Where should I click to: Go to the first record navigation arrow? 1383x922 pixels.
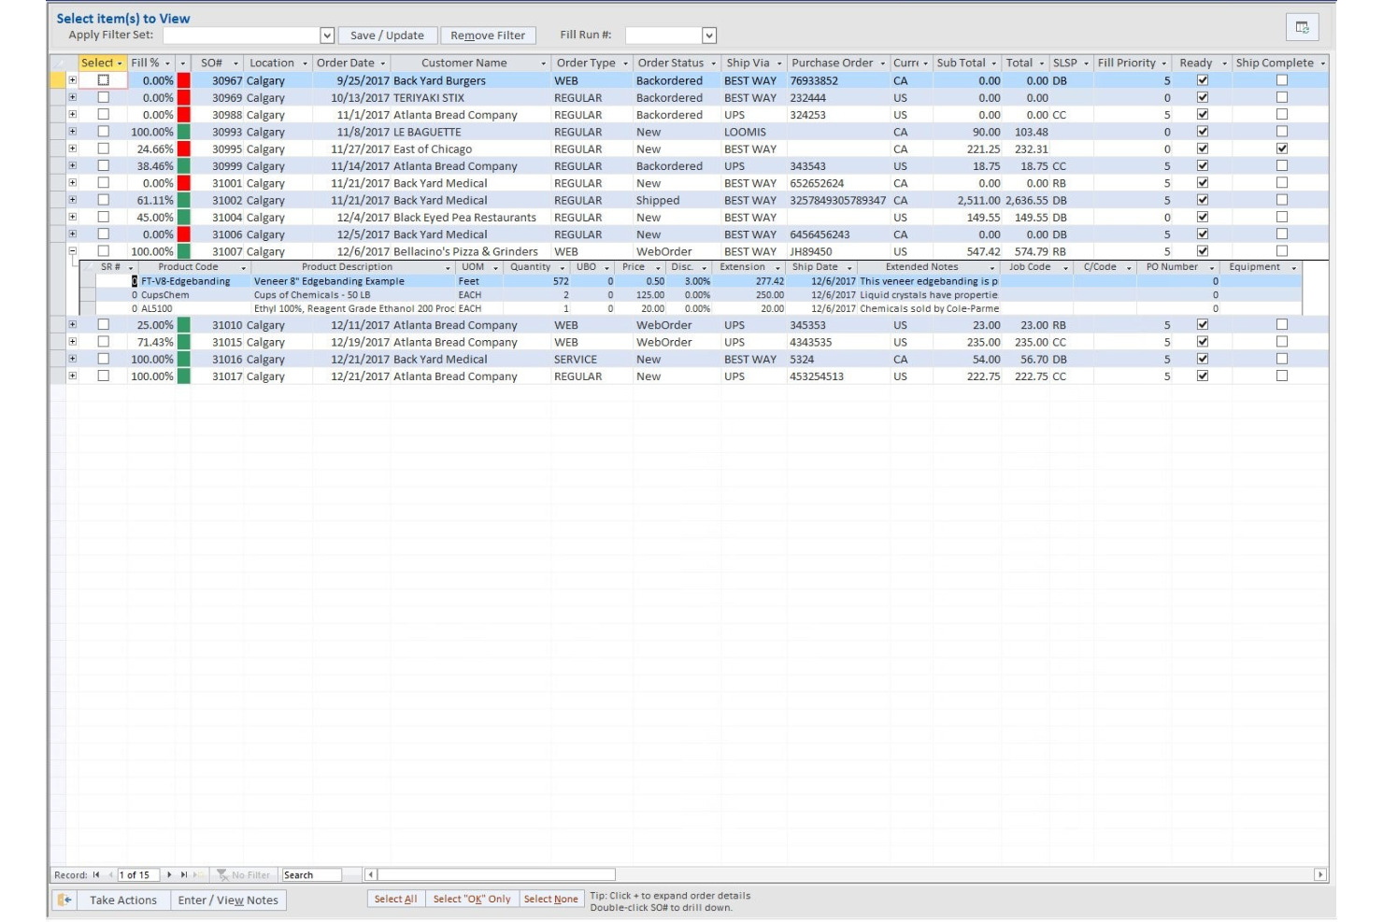[x=96, y=874]
